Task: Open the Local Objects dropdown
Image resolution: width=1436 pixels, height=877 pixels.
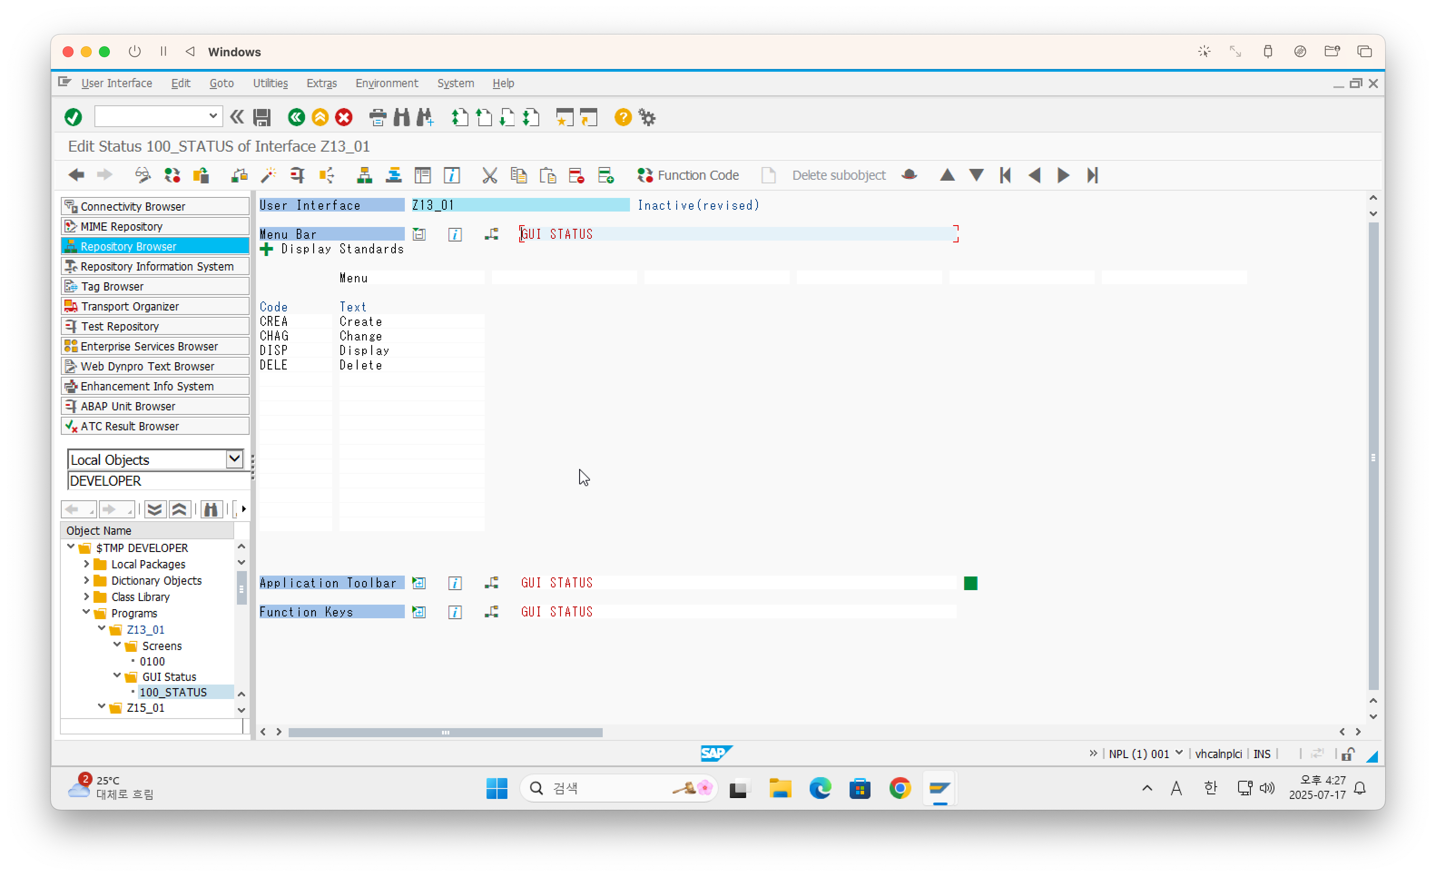Action: coord(234,458)
